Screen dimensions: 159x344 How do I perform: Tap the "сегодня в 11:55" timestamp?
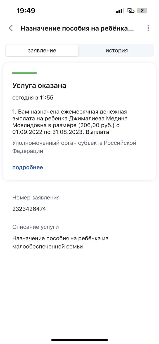tap(33, 98)
